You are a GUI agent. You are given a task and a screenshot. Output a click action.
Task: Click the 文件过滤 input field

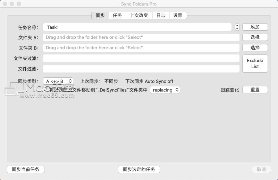coord(141,69)
